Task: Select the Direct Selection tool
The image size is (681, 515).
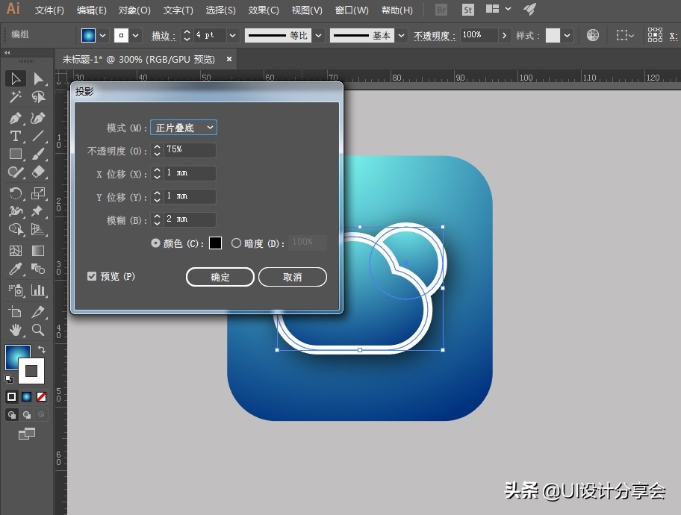Action: pos(38,79)
